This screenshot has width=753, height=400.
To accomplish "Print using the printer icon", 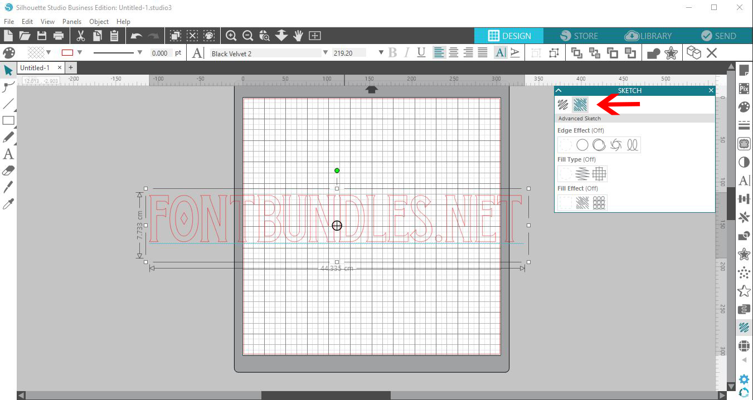I will (59, 36).
